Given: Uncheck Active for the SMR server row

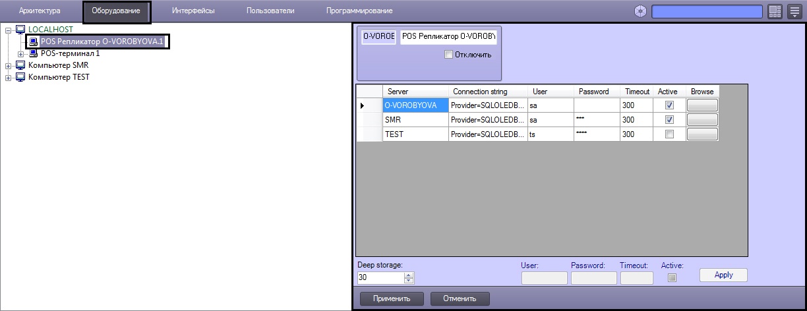Looking at the screenshot, I should click(669, 120).
